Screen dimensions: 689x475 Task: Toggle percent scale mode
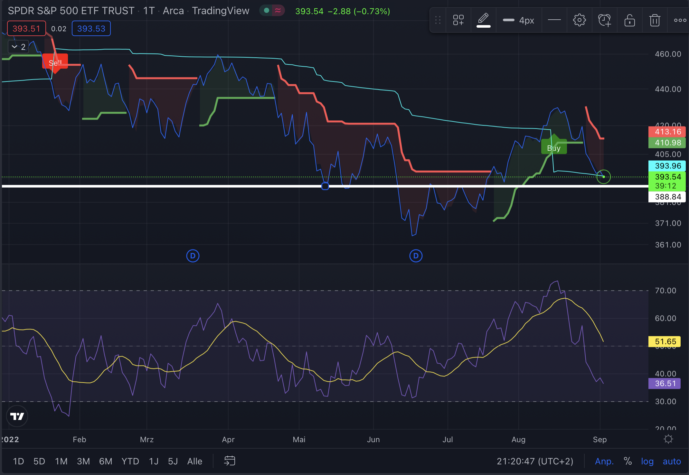628,461
